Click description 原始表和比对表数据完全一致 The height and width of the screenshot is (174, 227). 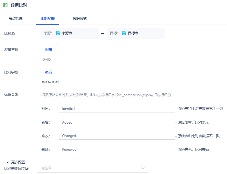pyautogui.click(x=200, y=109)
